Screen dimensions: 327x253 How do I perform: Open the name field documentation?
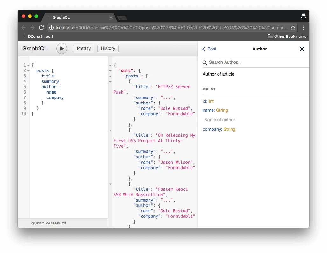208,110
